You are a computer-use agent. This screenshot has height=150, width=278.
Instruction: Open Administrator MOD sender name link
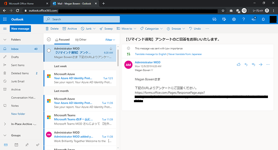(148, 62)
